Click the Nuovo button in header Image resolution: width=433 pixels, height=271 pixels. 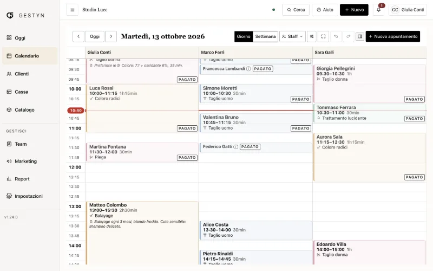(354, 10)
